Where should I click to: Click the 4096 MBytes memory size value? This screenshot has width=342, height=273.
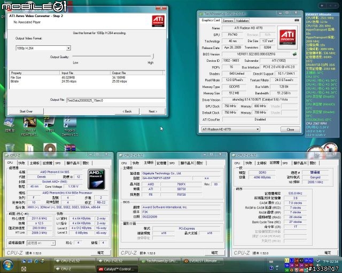[262, 177]
